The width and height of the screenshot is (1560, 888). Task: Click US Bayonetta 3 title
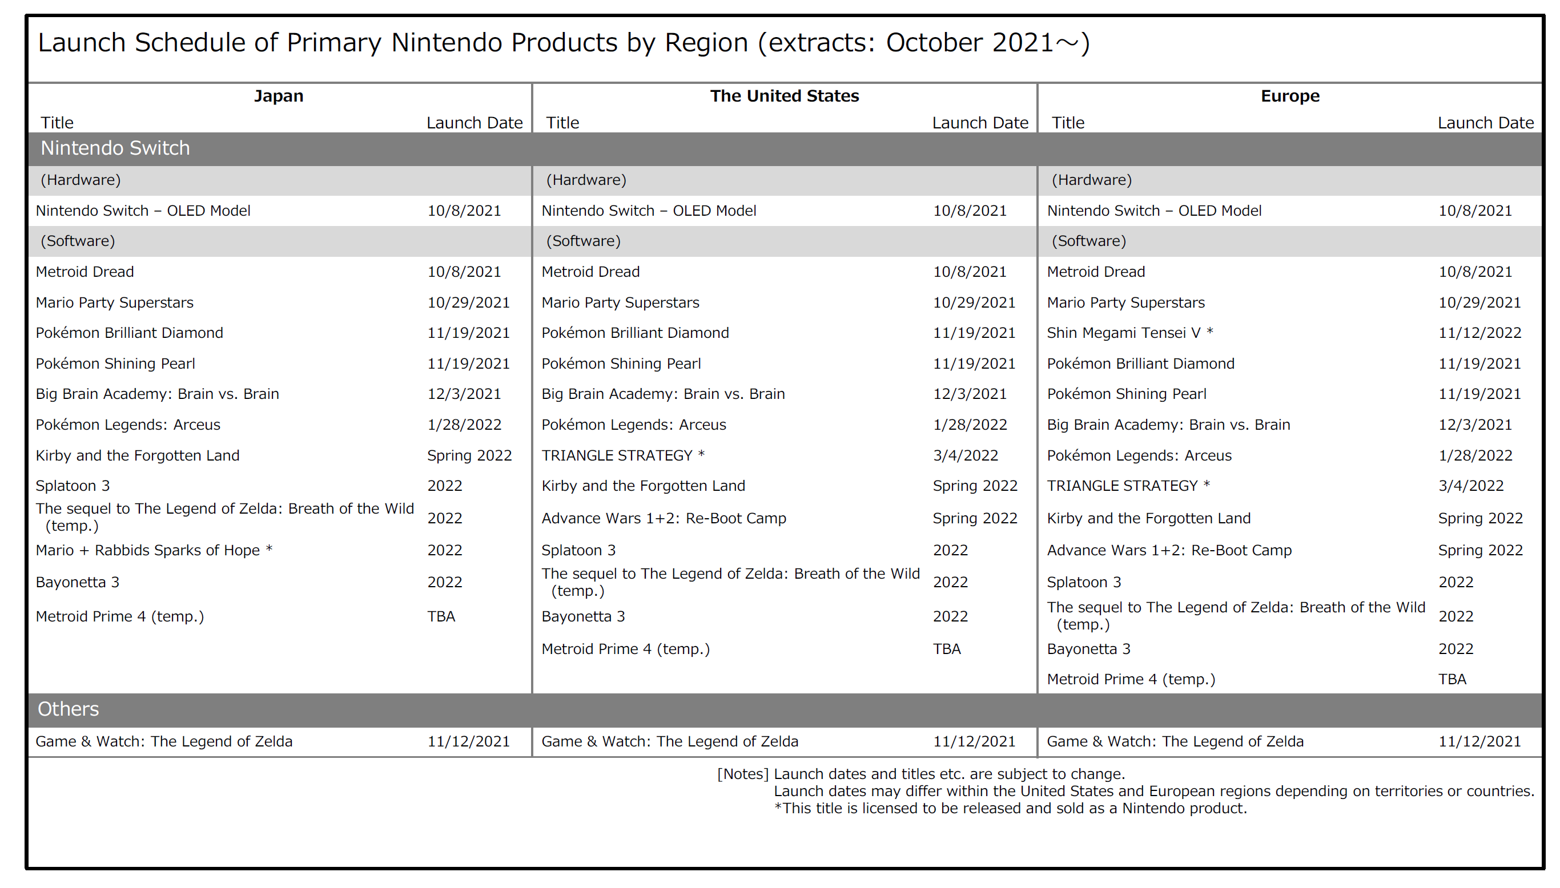pos(582,616)
